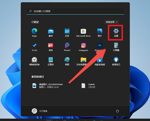Open the 资讯 News app

tap(51, 47)
